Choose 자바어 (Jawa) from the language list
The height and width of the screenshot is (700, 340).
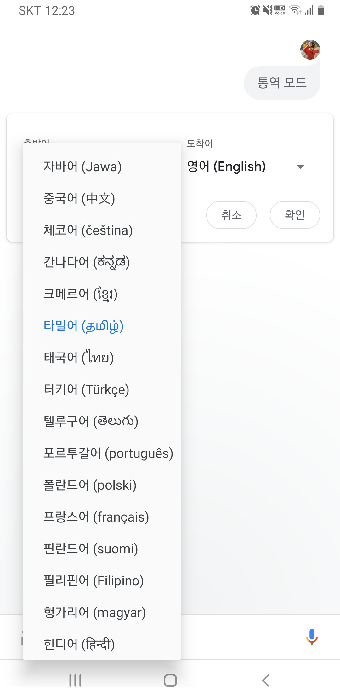(x=102, y=166)
